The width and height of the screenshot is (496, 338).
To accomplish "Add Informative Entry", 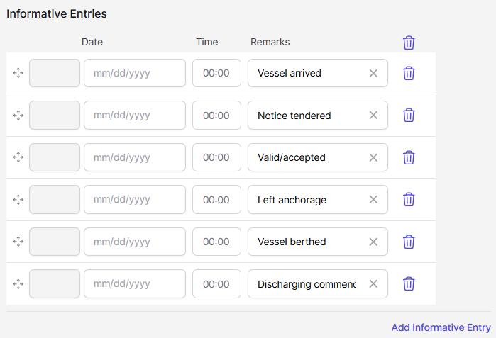I will click(441, 327).
